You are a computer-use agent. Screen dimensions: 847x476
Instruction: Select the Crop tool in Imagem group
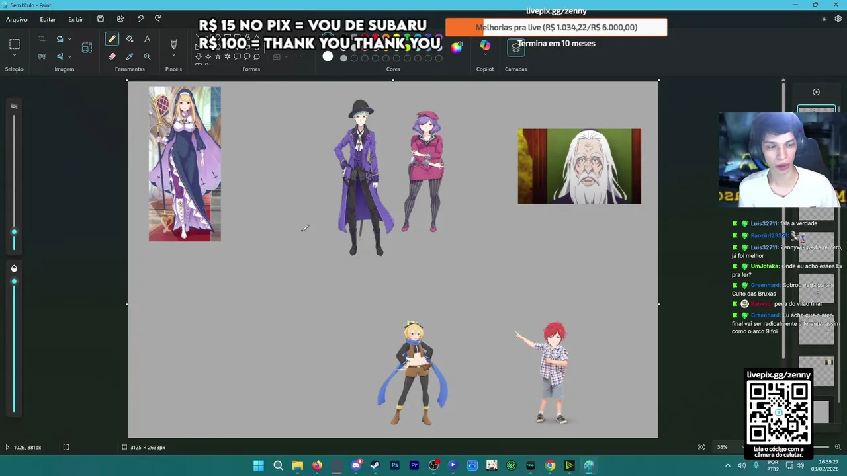tap(42, 39)
